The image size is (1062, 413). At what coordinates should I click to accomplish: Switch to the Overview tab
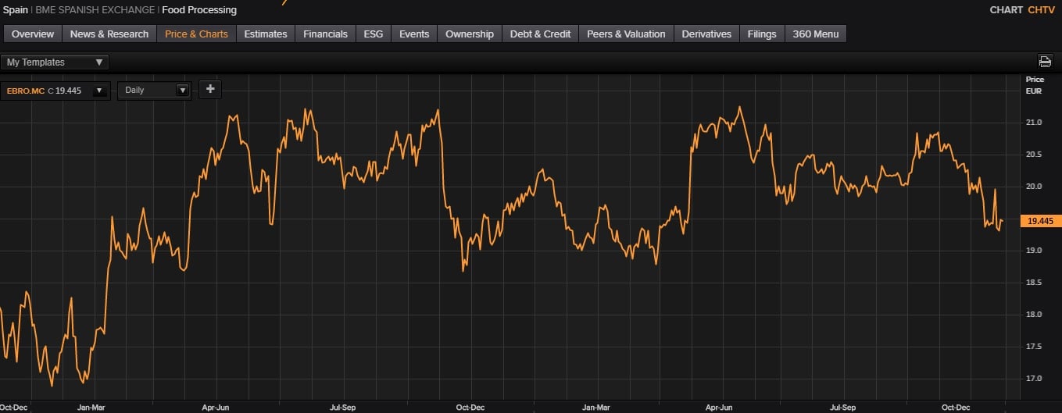pos(33,34)
